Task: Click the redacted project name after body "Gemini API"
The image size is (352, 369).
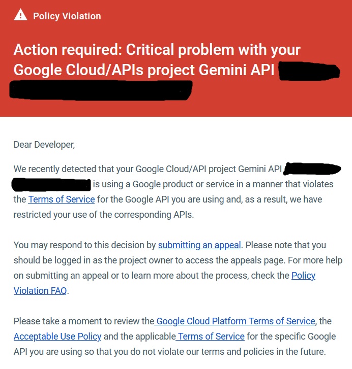Action: point(312,169)
